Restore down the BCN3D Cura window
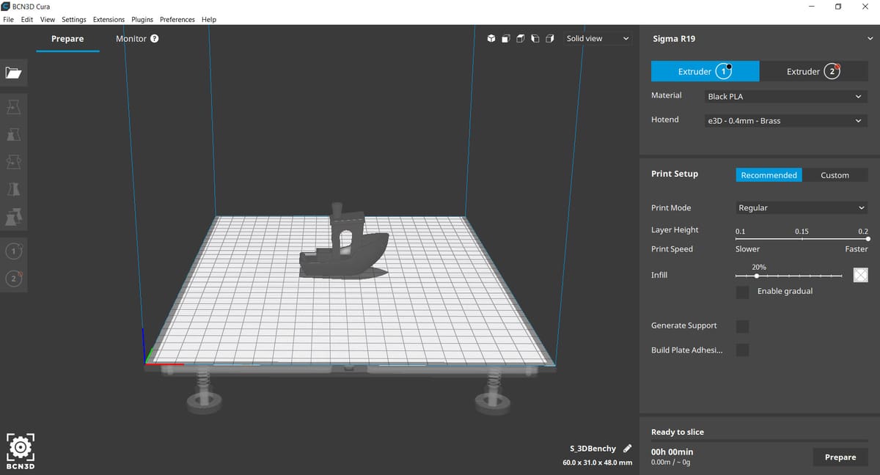 [838, 7]
